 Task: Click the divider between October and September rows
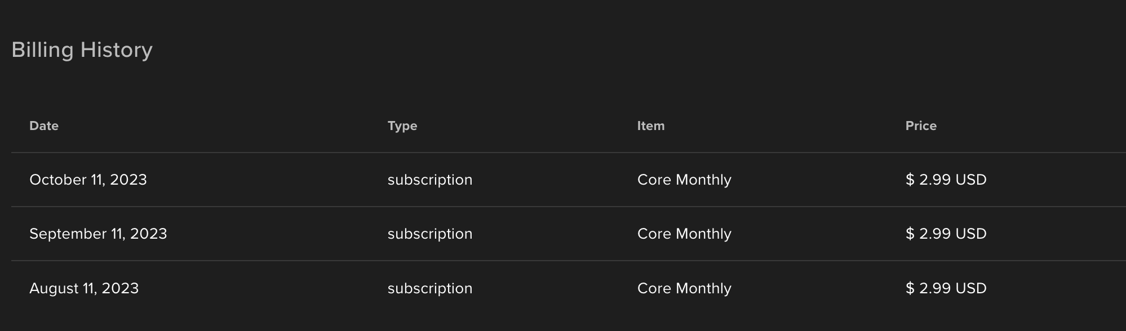point(569,207)
